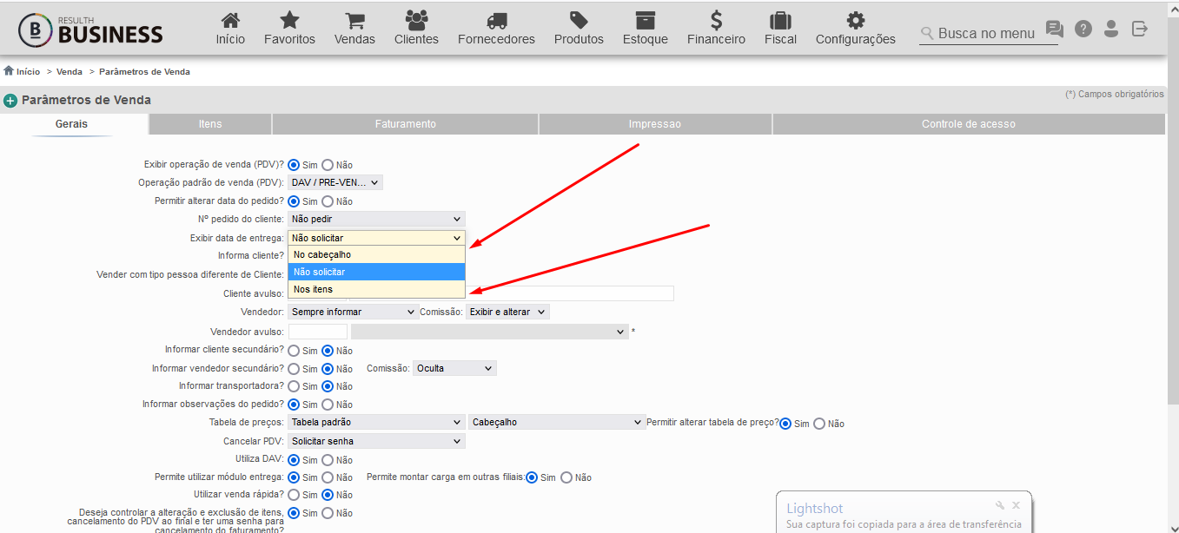
Task: Open the Clientes people icon
Action: pos(416,20)
